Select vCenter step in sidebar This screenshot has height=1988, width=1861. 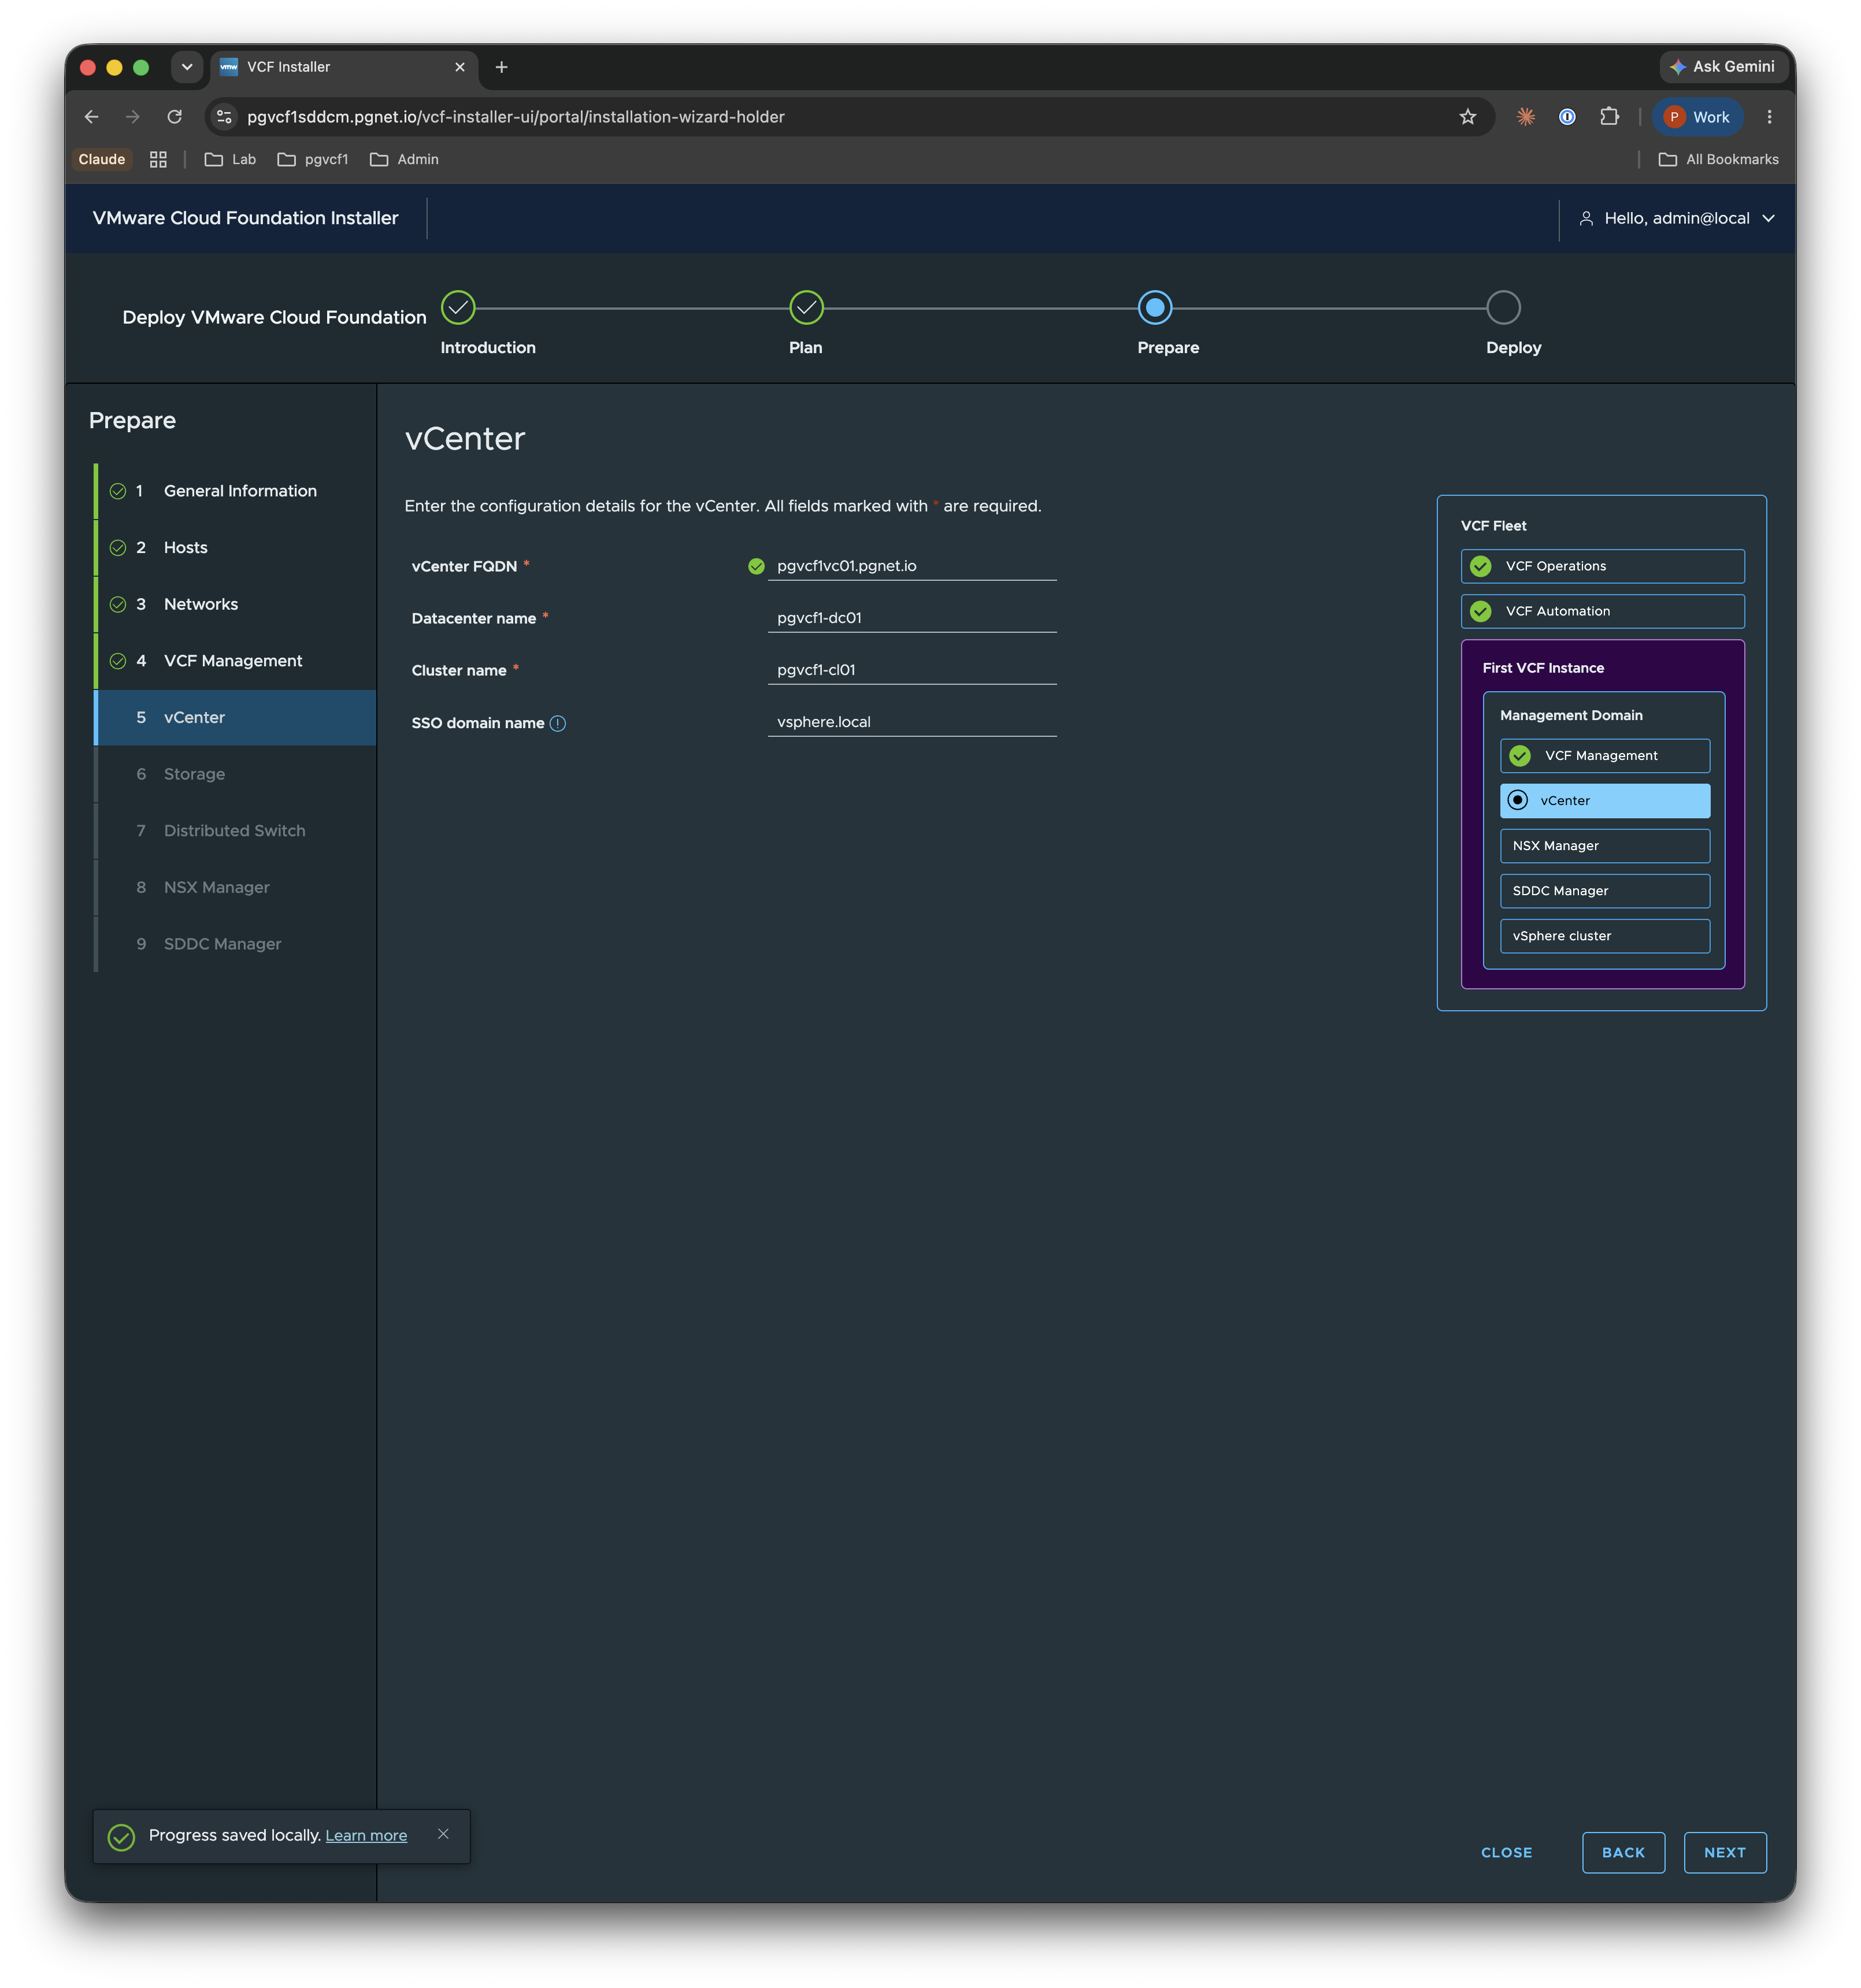(x=235, y=717)
